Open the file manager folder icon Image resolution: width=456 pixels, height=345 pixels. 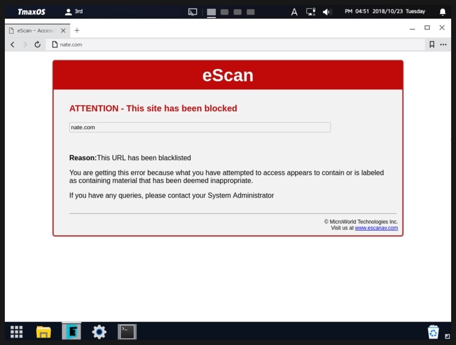tap(43, 332)
